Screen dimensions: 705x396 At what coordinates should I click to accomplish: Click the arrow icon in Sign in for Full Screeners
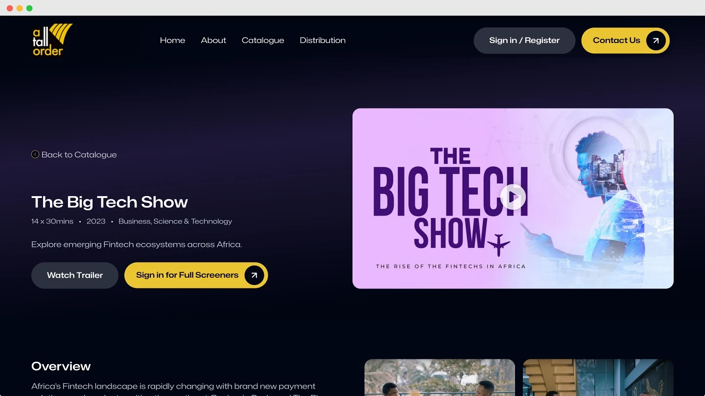tap(254, 275)
